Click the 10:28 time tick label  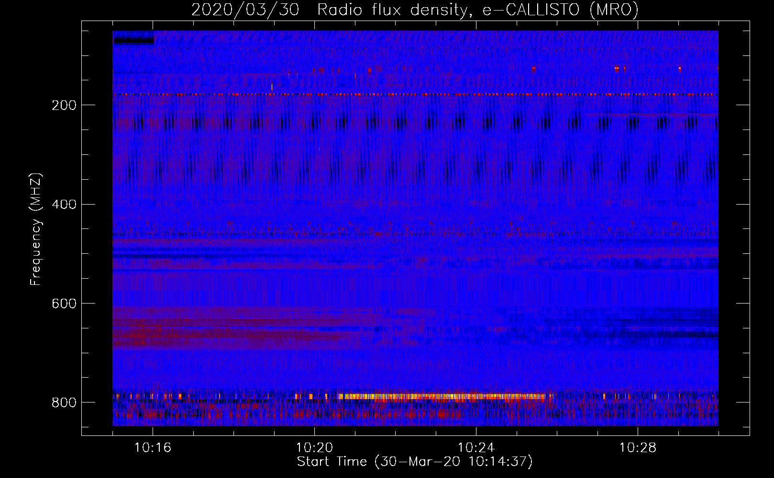[638, 448]
